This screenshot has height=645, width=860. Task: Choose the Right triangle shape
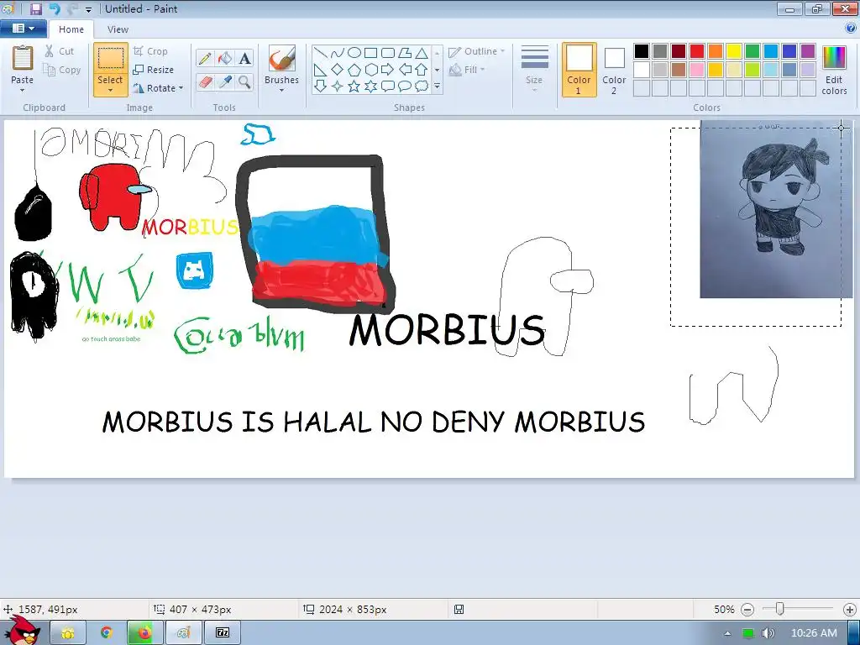click(321, 70)
